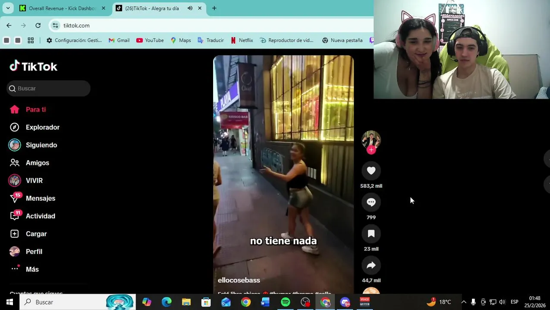Show hidden system tray icons
The image size is (550, 310).
point(464,302)
